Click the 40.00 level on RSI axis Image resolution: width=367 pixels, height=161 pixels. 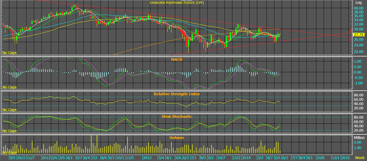click(x=358, y=104)
